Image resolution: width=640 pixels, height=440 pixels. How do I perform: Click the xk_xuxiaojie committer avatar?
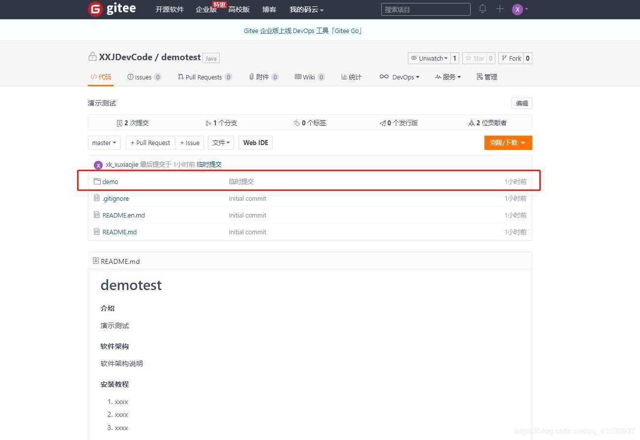(98, 165)
